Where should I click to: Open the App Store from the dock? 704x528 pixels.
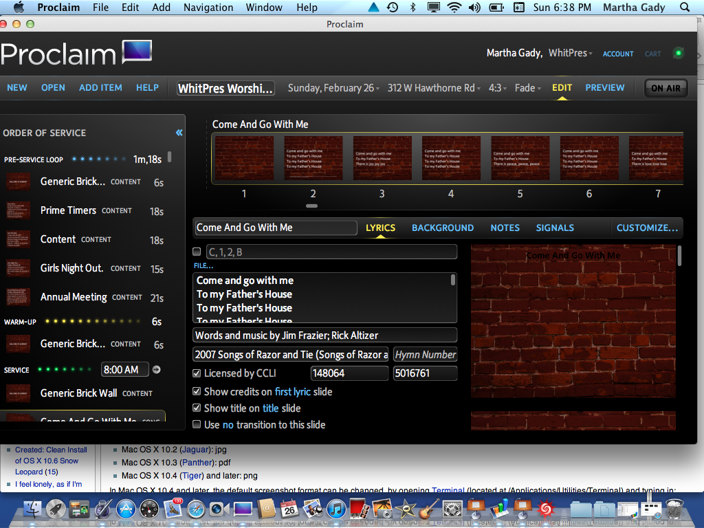[x=126, y=509]
